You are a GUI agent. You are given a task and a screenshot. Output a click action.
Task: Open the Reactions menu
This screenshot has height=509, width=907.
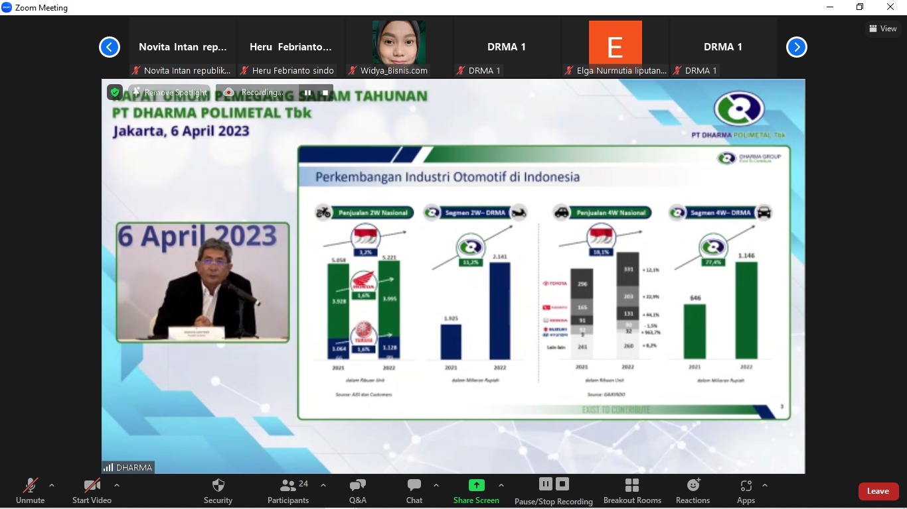pyautogui.click(x=693, y=485)
